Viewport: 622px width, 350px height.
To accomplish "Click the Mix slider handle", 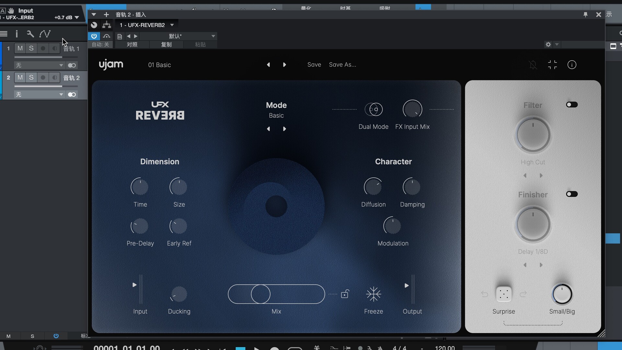I will pyautogui.click(x=261, y=294).
